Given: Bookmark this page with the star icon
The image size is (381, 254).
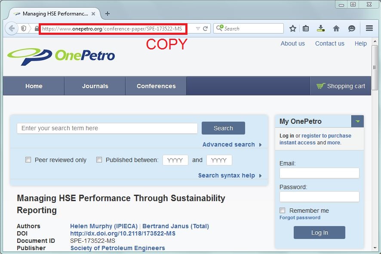Looking at the screenshot, I should point(293,28).
